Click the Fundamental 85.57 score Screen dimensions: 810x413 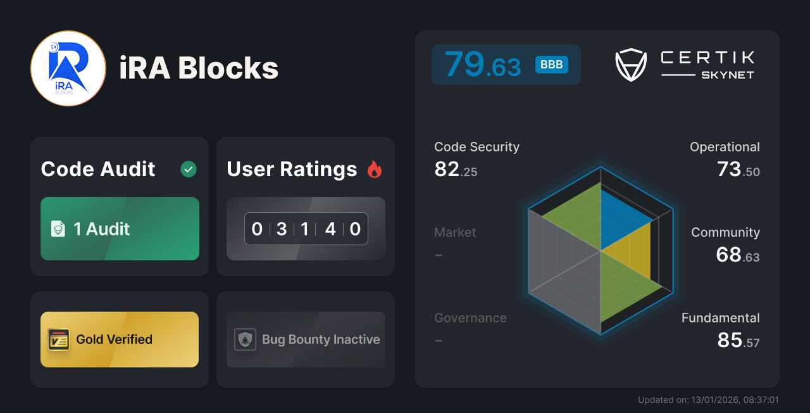point(720,329)
